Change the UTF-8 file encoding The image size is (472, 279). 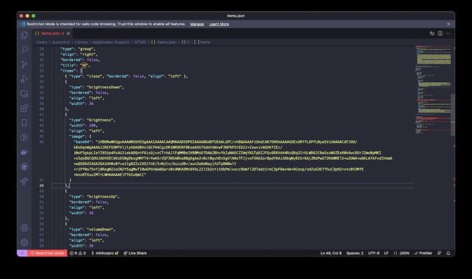[x=374, y=253]
